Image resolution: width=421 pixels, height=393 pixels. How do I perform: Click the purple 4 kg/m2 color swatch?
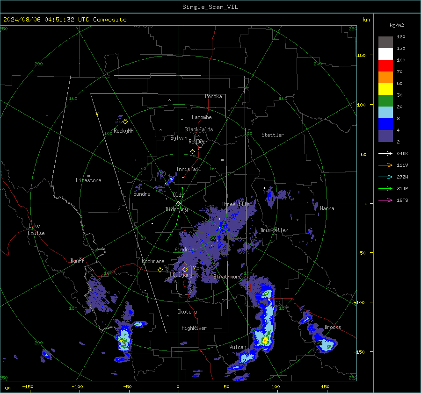385,136
